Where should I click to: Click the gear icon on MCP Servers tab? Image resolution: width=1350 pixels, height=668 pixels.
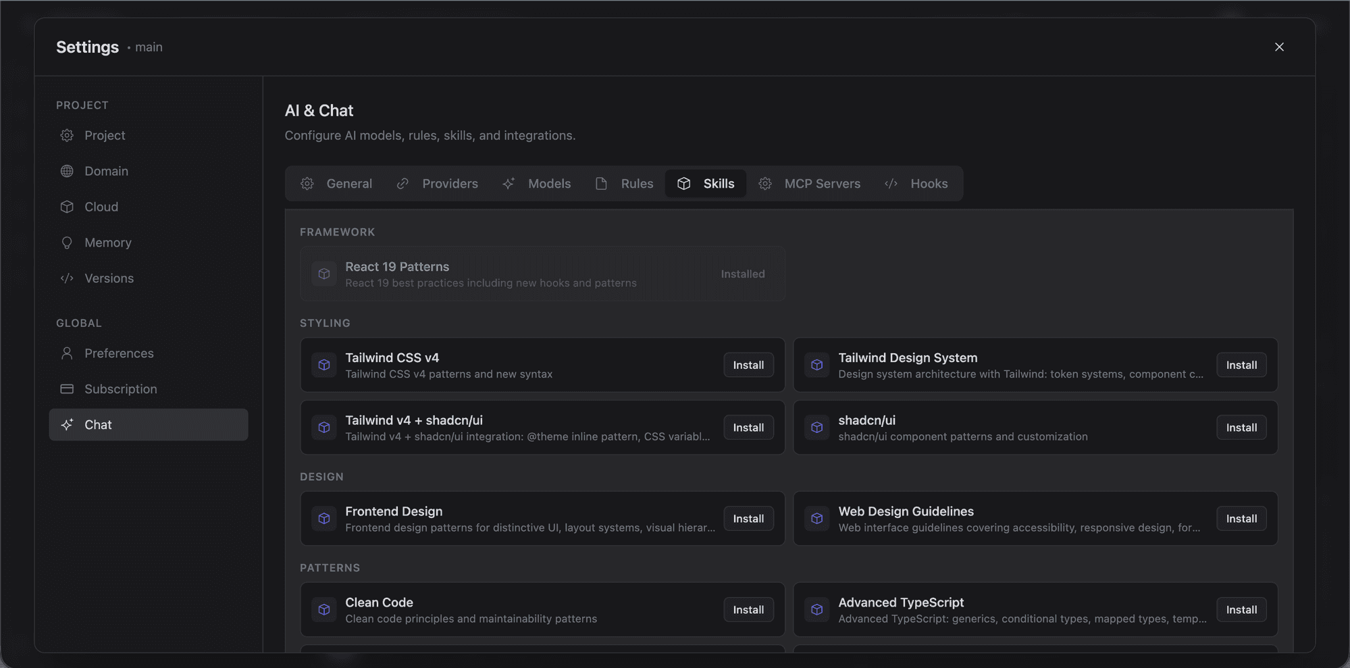tap(765, 184)
